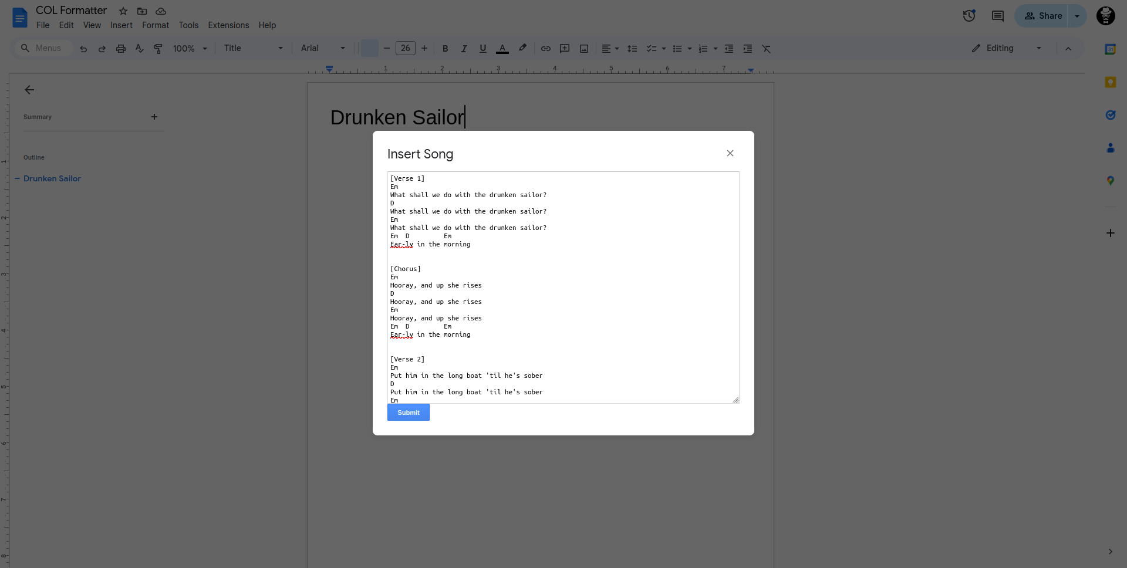Viewport: 1127px width, 568px height.
Task: Open the Insert menu
Action: pos(122,25)
